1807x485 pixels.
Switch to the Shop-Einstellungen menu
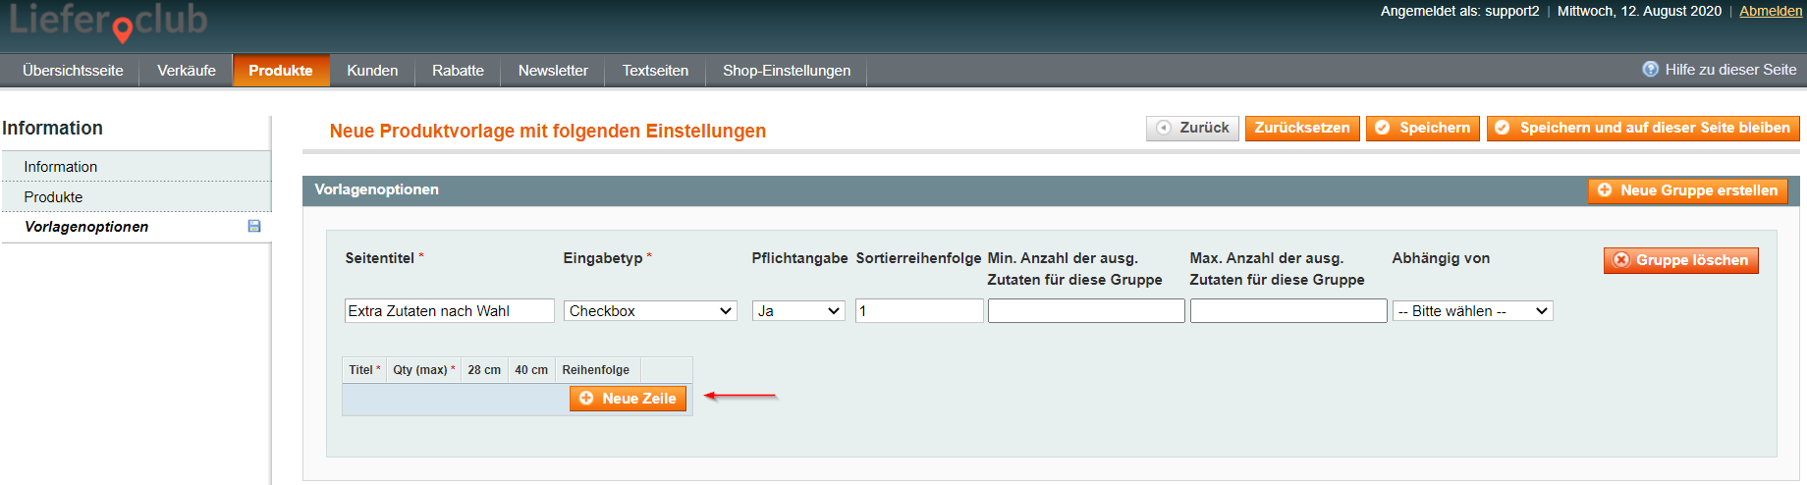(787, 71)
